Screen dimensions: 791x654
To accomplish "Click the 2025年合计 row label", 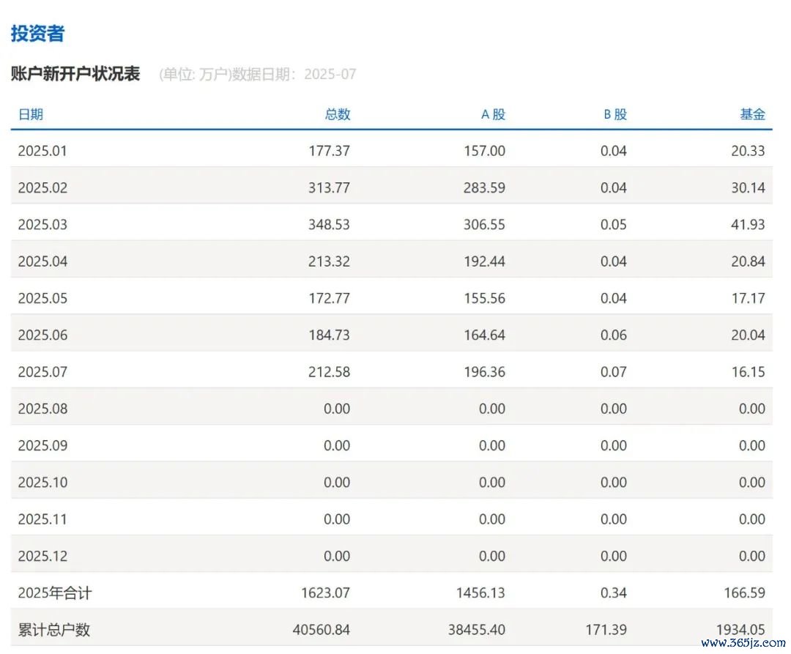I will click(55, 593).
